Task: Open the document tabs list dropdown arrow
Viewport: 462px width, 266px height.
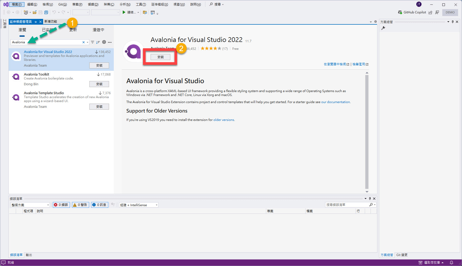Action: tap(371, 22)
